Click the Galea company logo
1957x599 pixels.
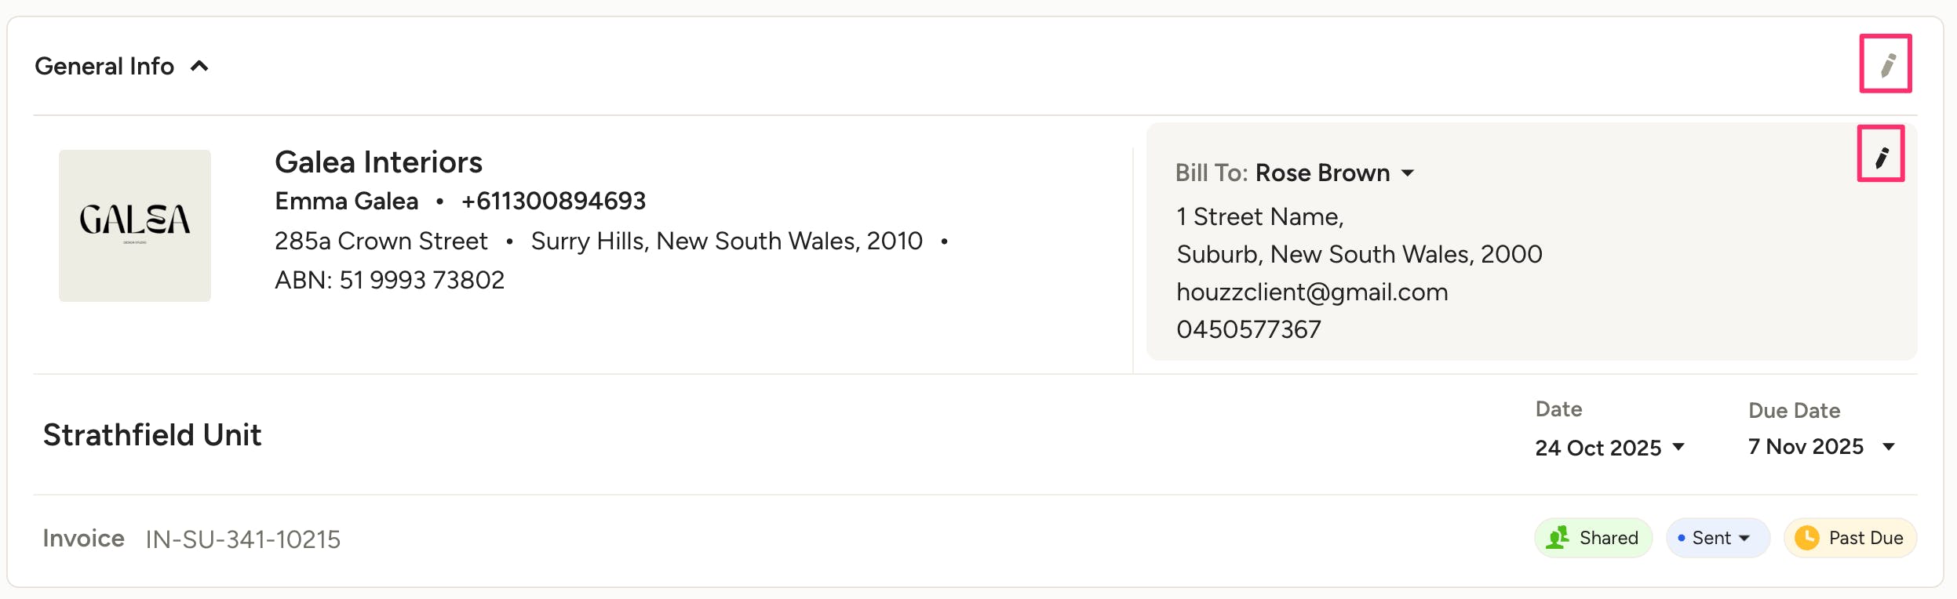pos(135,226)
